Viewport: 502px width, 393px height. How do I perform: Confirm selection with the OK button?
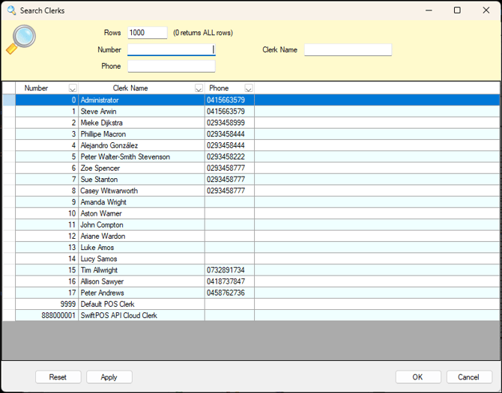(418, 377)
